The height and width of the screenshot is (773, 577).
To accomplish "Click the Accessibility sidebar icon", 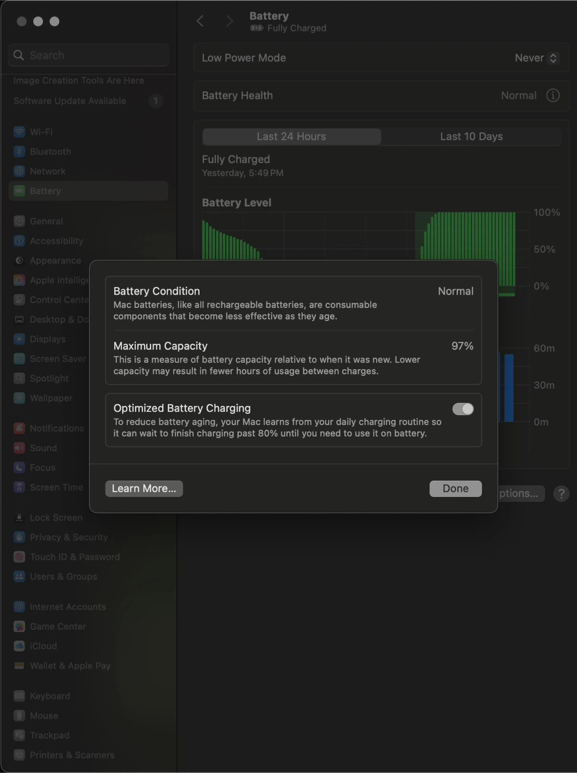I will [x=19, y=241].
